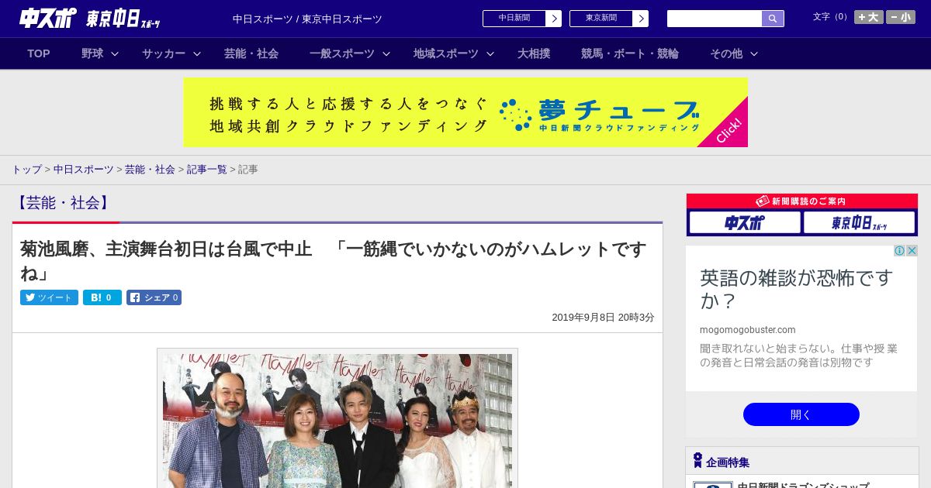
Task: Go to 記事一覧 breadcrumb link
Action: click(x=207, y=169)
